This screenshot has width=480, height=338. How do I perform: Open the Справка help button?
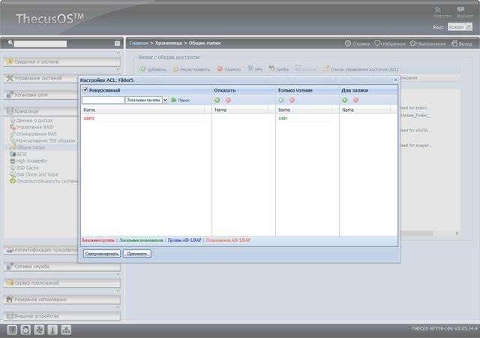pos(357,44)
